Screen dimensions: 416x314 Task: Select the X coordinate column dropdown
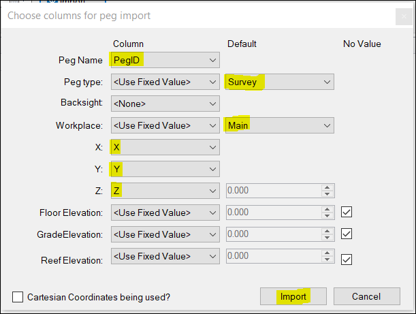click(165, 147)
